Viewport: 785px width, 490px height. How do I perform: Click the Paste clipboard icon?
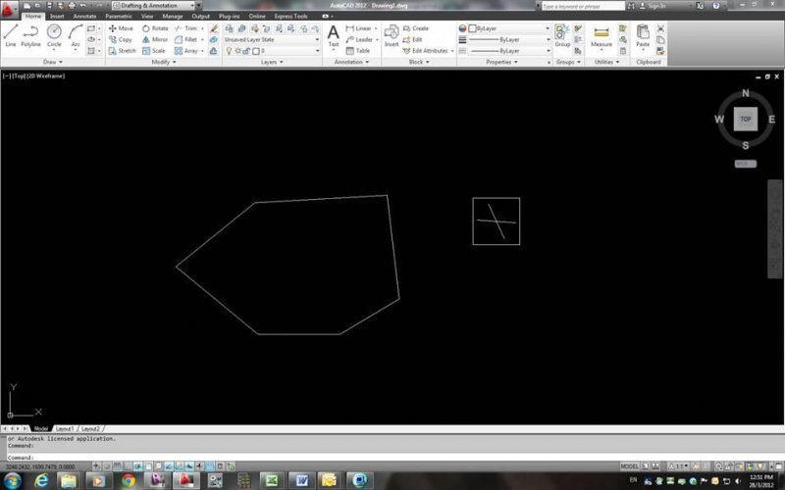[x=643, y=35]
